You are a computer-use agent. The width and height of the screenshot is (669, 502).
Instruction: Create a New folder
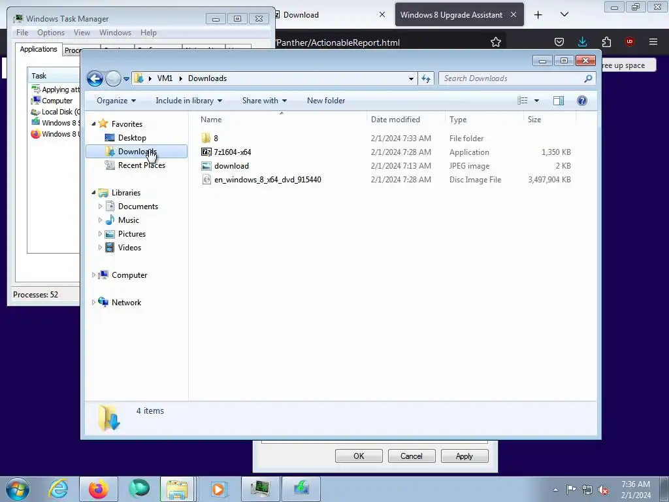(326, 101)
